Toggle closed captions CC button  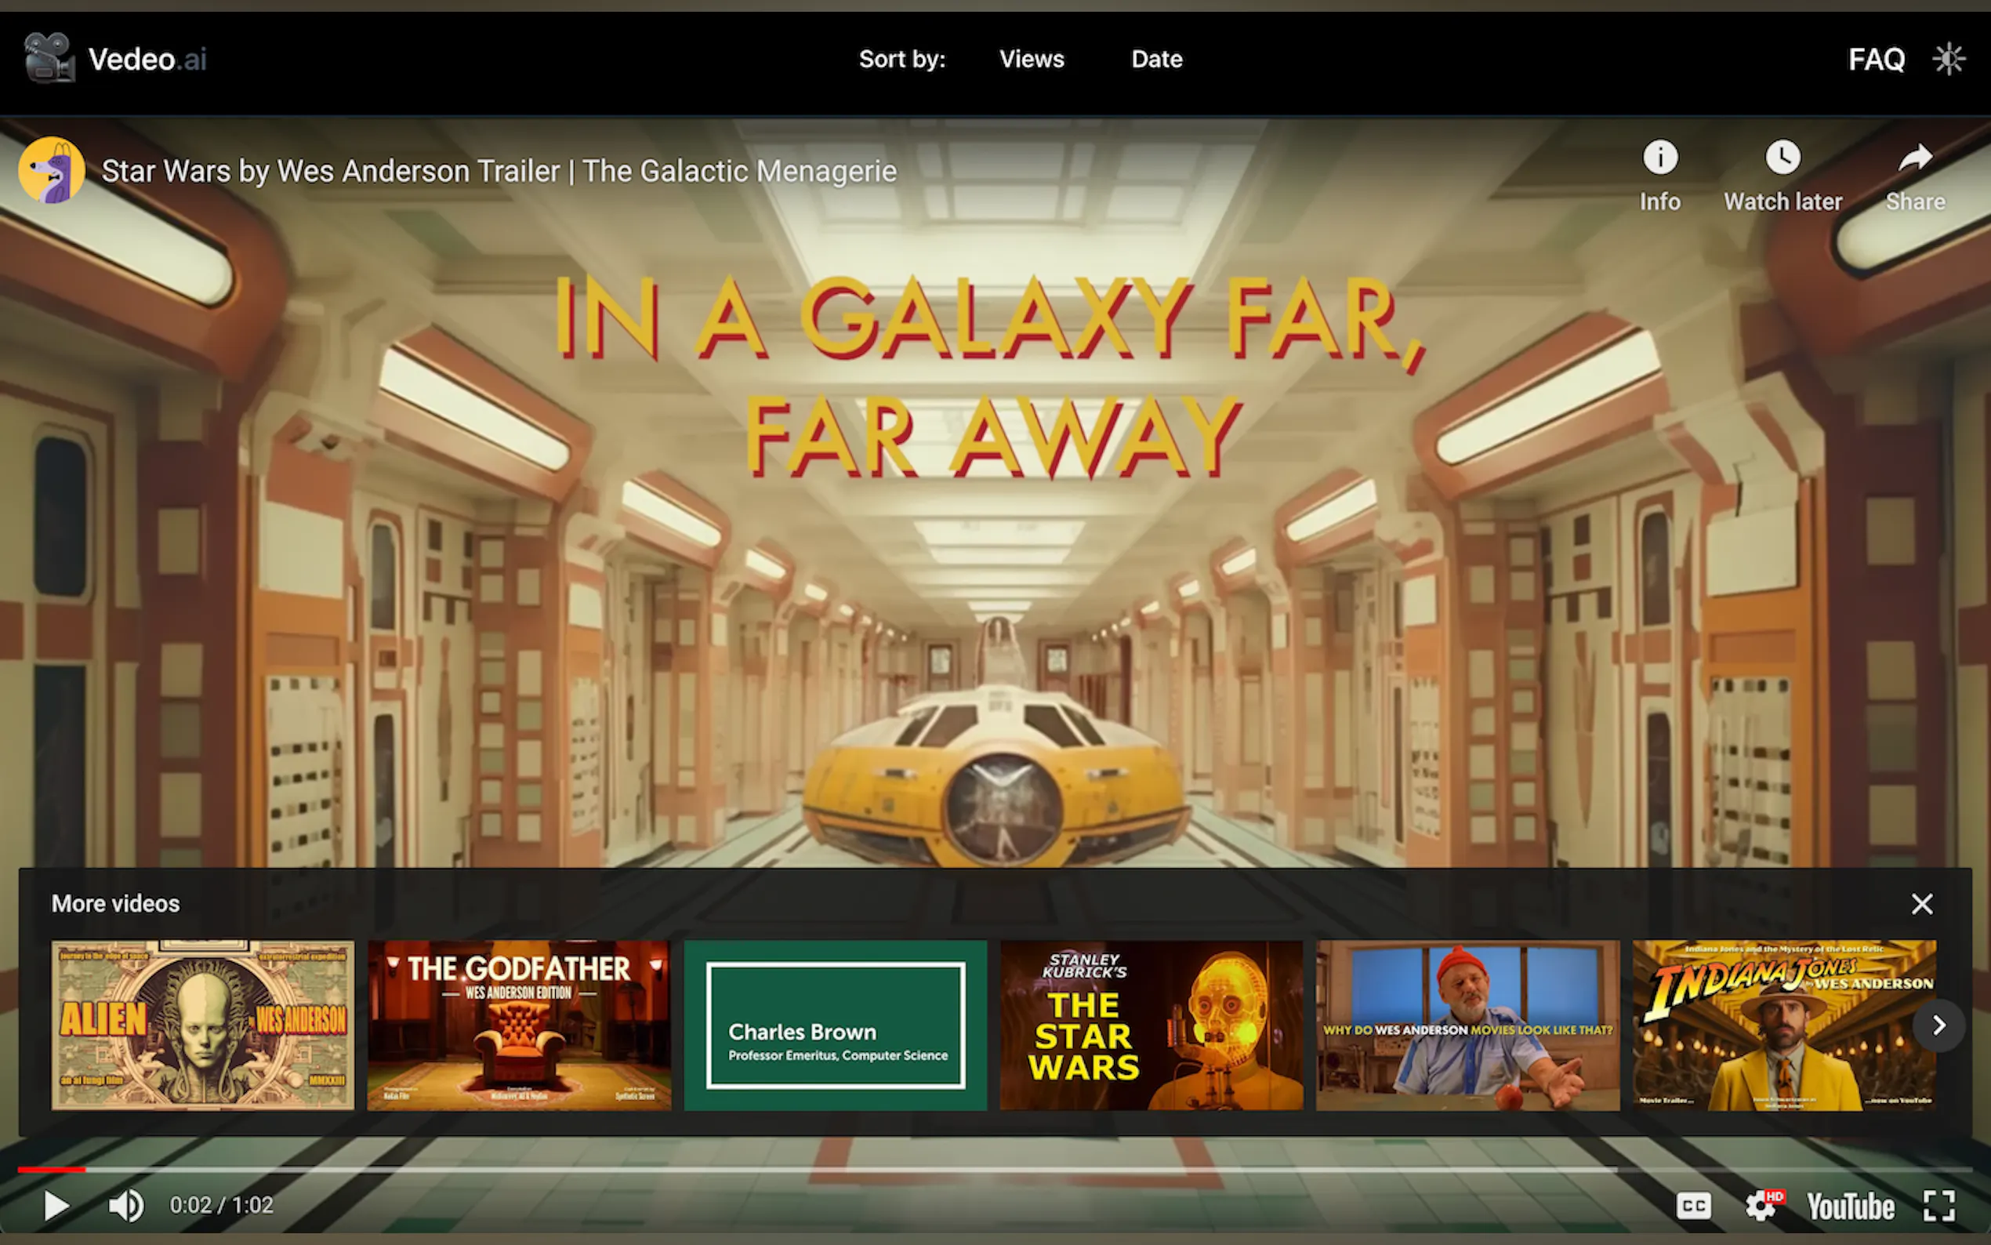click(1693, 1207)
